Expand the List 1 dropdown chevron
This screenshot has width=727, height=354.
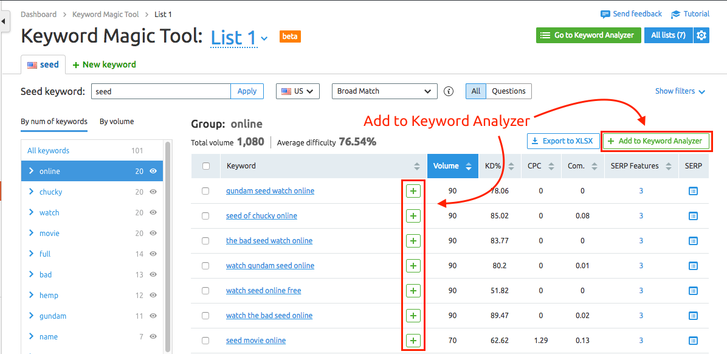pyautogui.click(x=264, y=38)
